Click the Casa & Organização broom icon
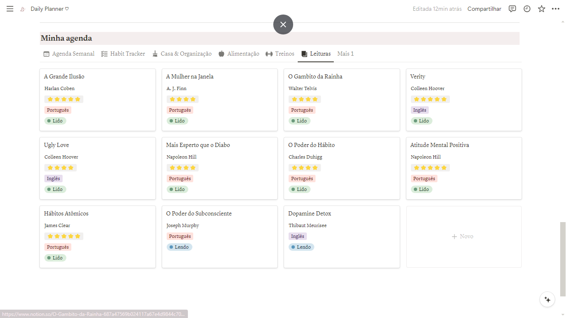Viewport: 566px width, 318px height. point(155,54)
